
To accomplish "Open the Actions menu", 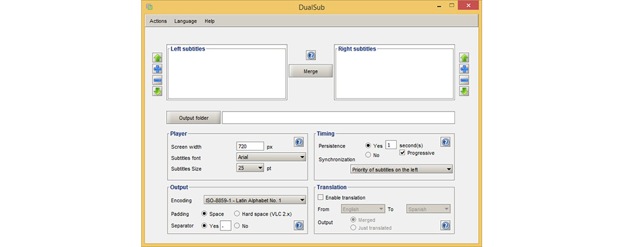I will (158, 21).
